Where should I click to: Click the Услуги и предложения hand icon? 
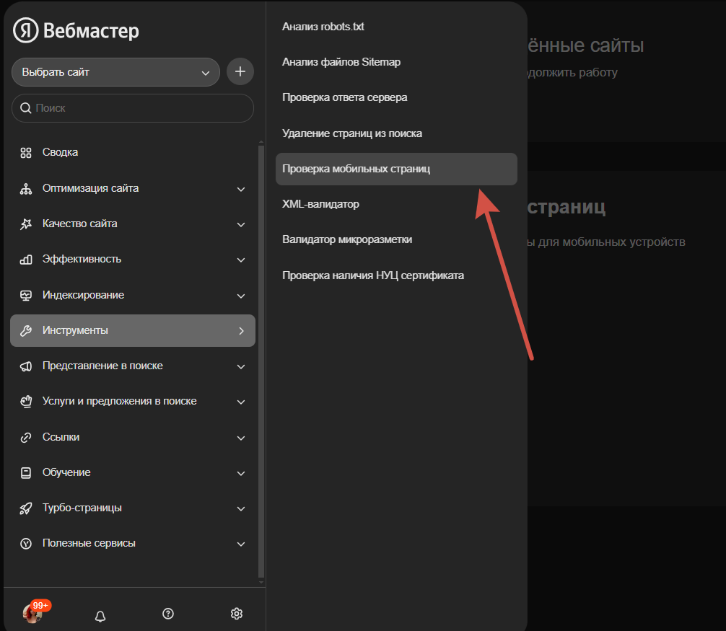26,402
